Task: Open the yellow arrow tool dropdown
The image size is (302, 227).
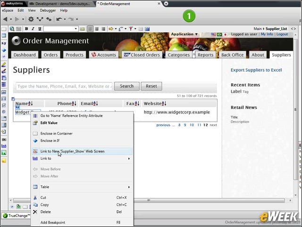Action: (116, 29)
